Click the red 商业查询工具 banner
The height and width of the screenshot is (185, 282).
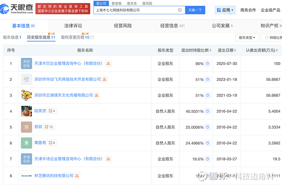tap(63, 8)
